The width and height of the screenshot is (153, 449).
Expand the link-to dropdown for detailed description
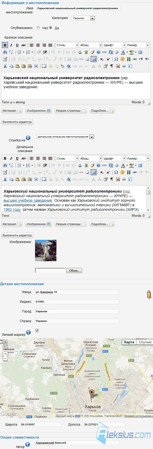(65, 137)
